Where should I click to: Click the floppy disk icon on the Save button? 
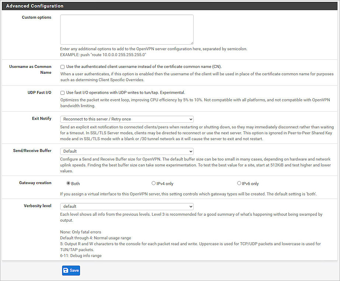tap(66, 270)
